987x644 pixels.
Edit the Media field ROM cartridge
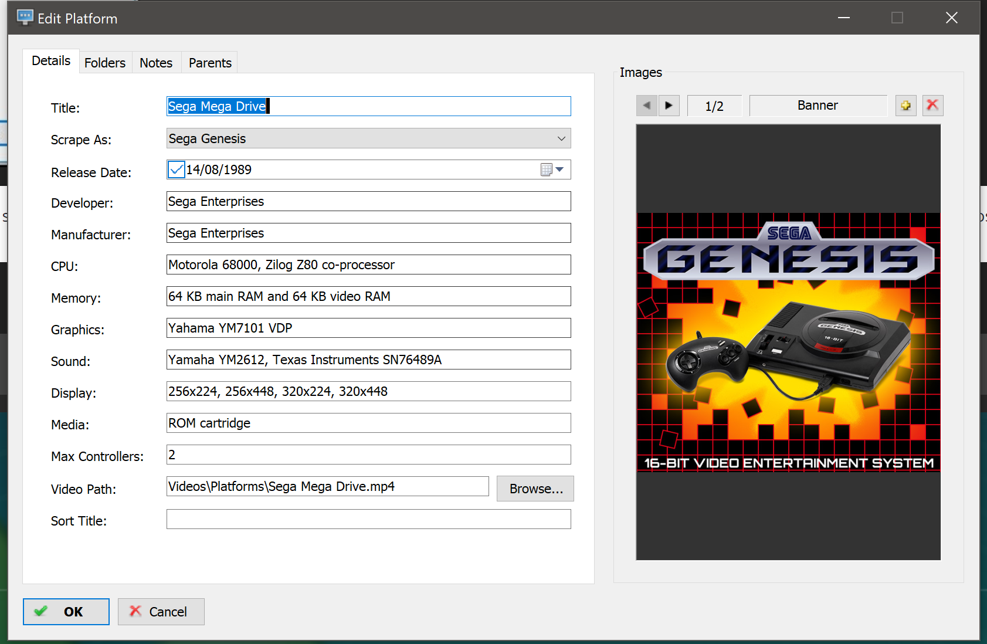[369, 423]
